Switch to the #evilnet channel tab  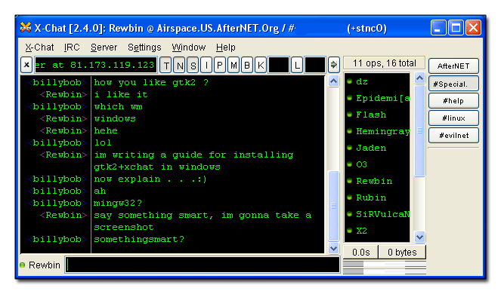453,135
